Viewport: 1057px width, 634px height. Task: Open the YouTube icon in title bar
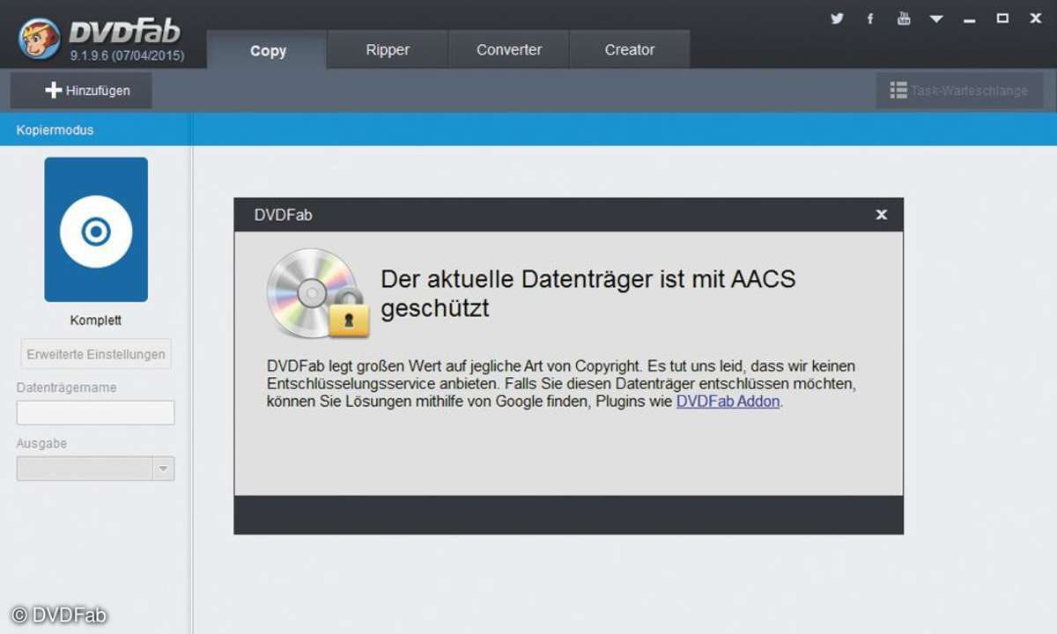click(x=904, y=18)
